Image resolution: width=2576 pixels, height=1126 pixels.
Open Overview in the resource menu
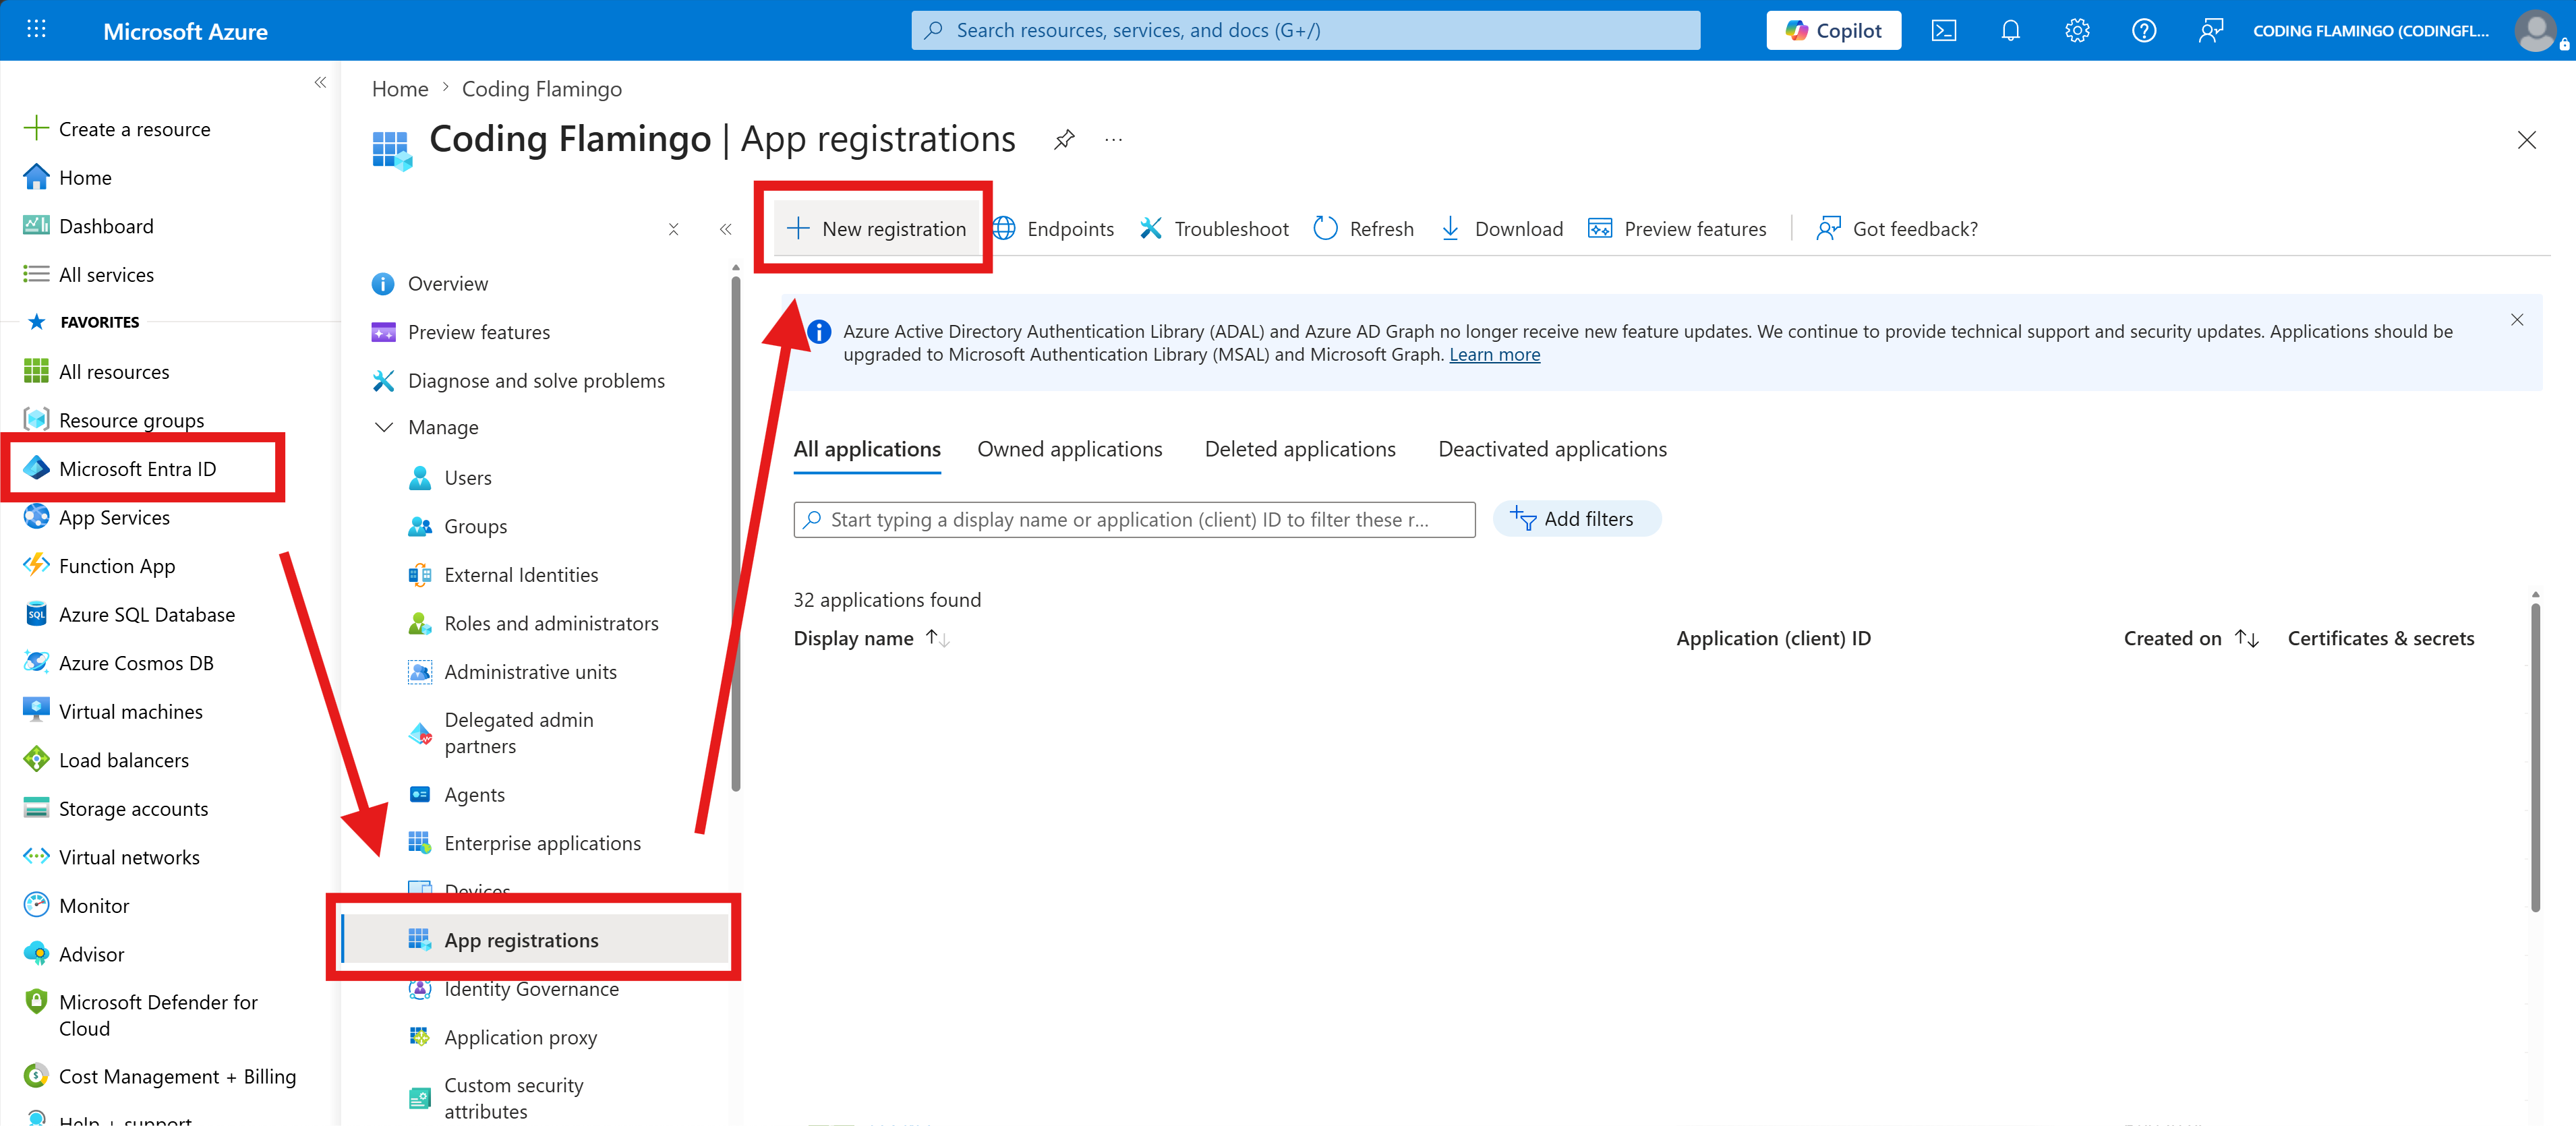click(430, 283)
